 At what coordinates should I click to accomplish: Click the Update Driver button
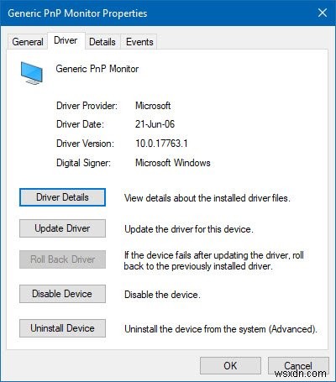click(x=62, y=228)
